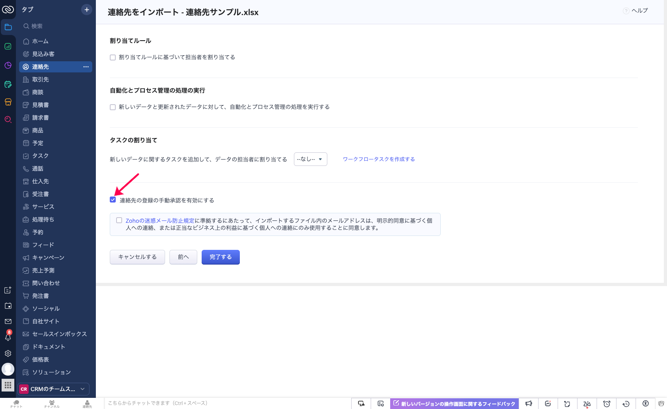Enable 割り当てルール assignment checkbox
Viewport: 667px width, 409px height.
tap(113, 58)
